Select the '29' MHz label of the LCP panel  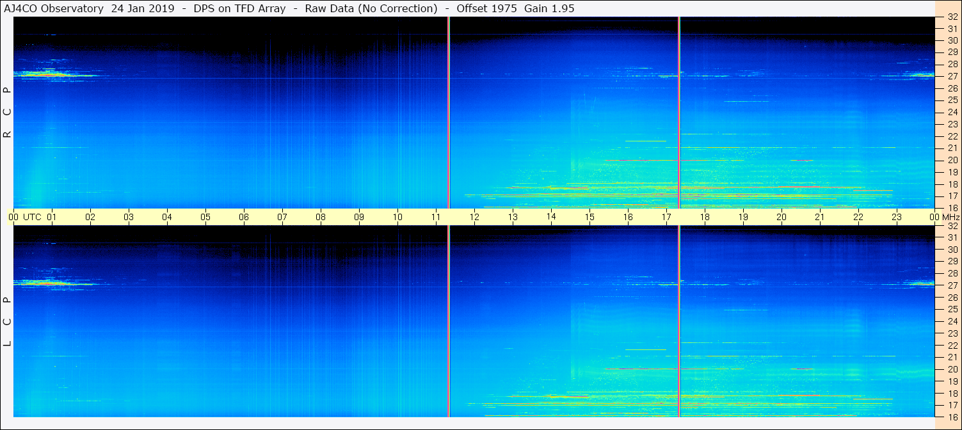[x=952, y=262]
